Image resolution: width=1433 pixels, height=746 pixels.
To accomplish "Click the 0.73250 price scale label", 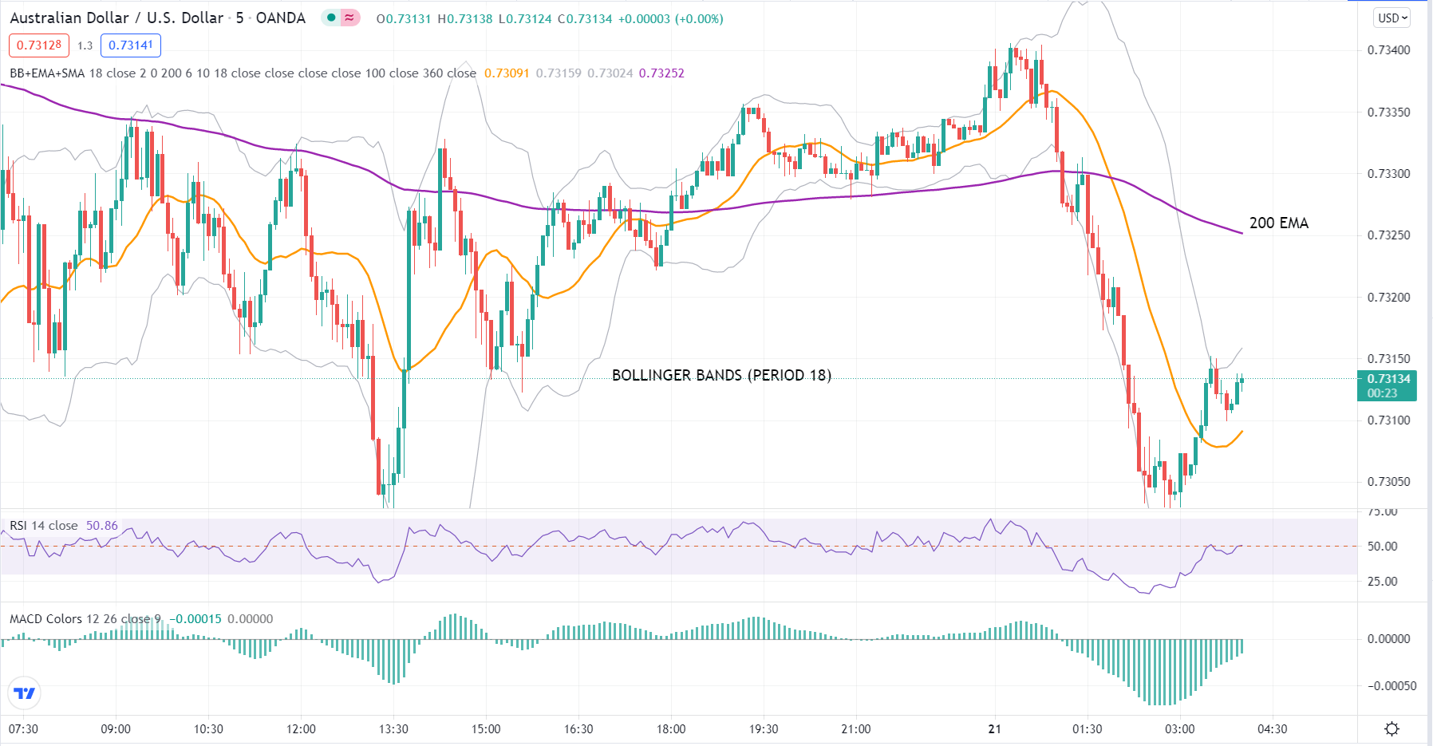I will [1388, 235].
